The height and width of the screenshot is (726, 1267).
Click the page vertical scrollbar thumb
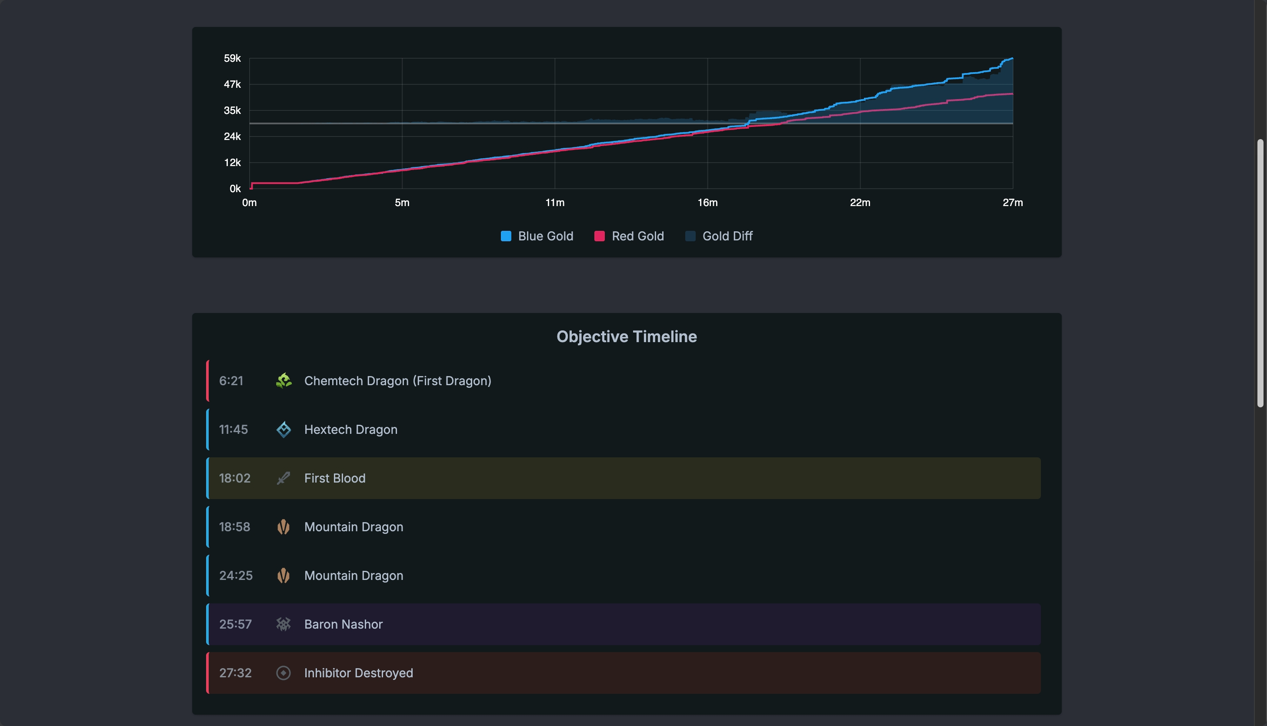[x=1260, y=273]
